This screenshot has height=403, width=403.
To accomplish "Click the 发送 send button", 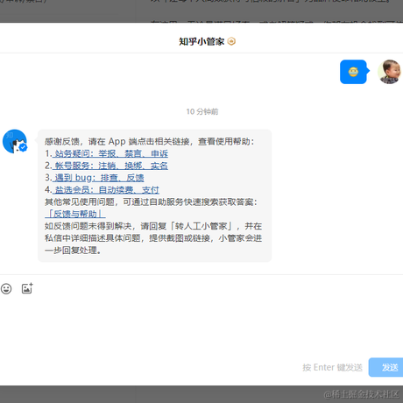I will coord(385,367).
